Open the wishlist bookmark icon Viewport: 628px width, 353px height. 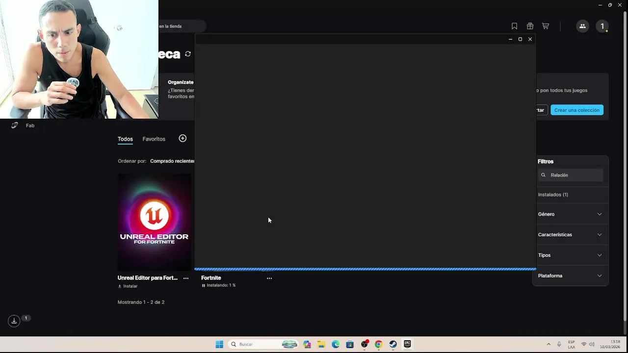(x=514, y=26)
